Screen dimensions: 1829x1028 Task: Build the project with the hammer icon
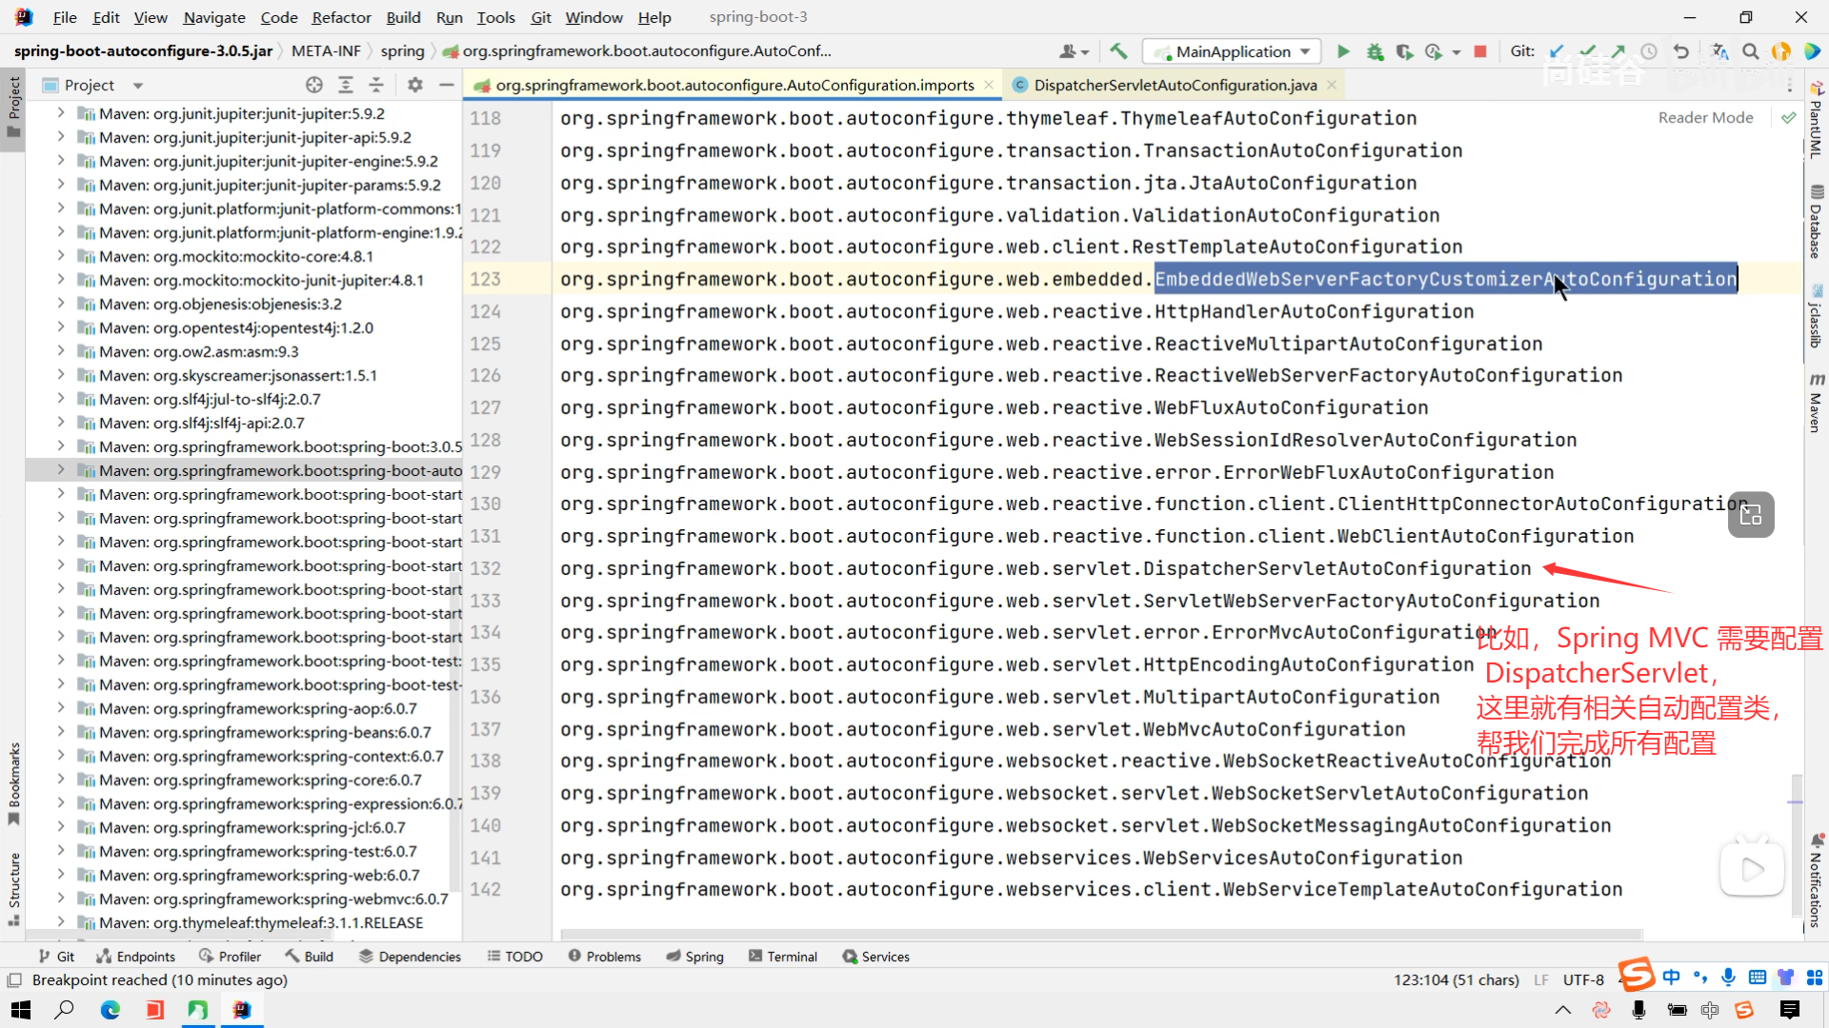1119,51
